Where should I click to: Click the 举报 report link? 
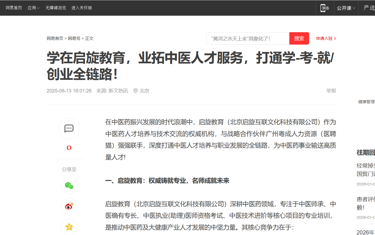tap(331, 91)
